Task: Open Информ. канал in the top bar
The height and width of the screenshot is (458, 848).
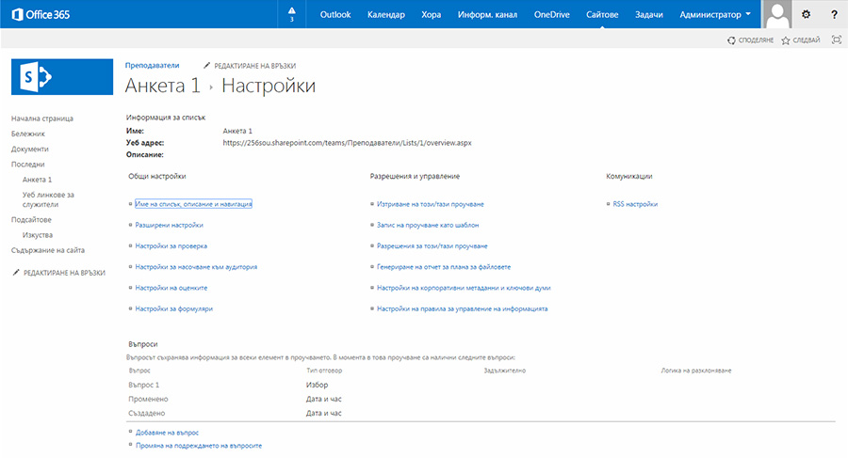Action: tap(487, 15)
